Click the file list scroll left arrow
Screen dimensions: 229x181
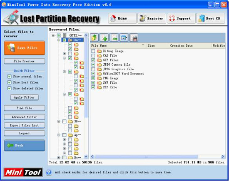(92, 156)
